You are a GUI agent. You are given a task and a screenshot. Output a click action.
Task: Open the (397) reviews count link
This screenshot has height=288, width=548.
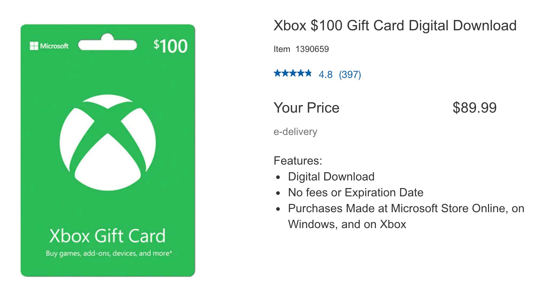350,74
